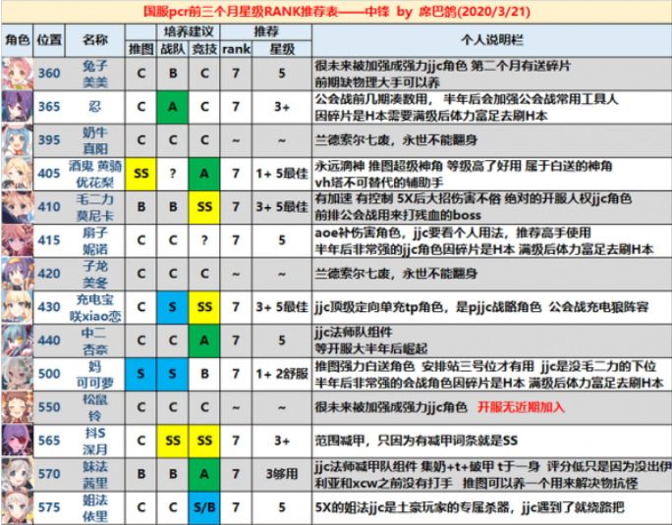
Task: Click position number 575
Action: (x=49, y=508)
